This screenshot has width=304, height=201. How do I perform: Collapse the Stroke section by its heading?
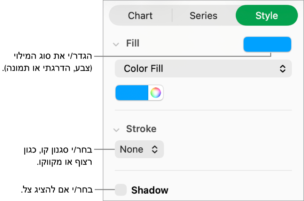[141, 129]
